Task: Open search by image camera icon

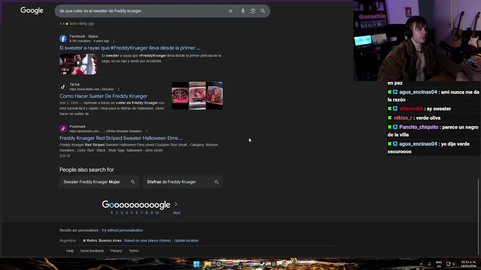Action: click(x=253, y=11)
